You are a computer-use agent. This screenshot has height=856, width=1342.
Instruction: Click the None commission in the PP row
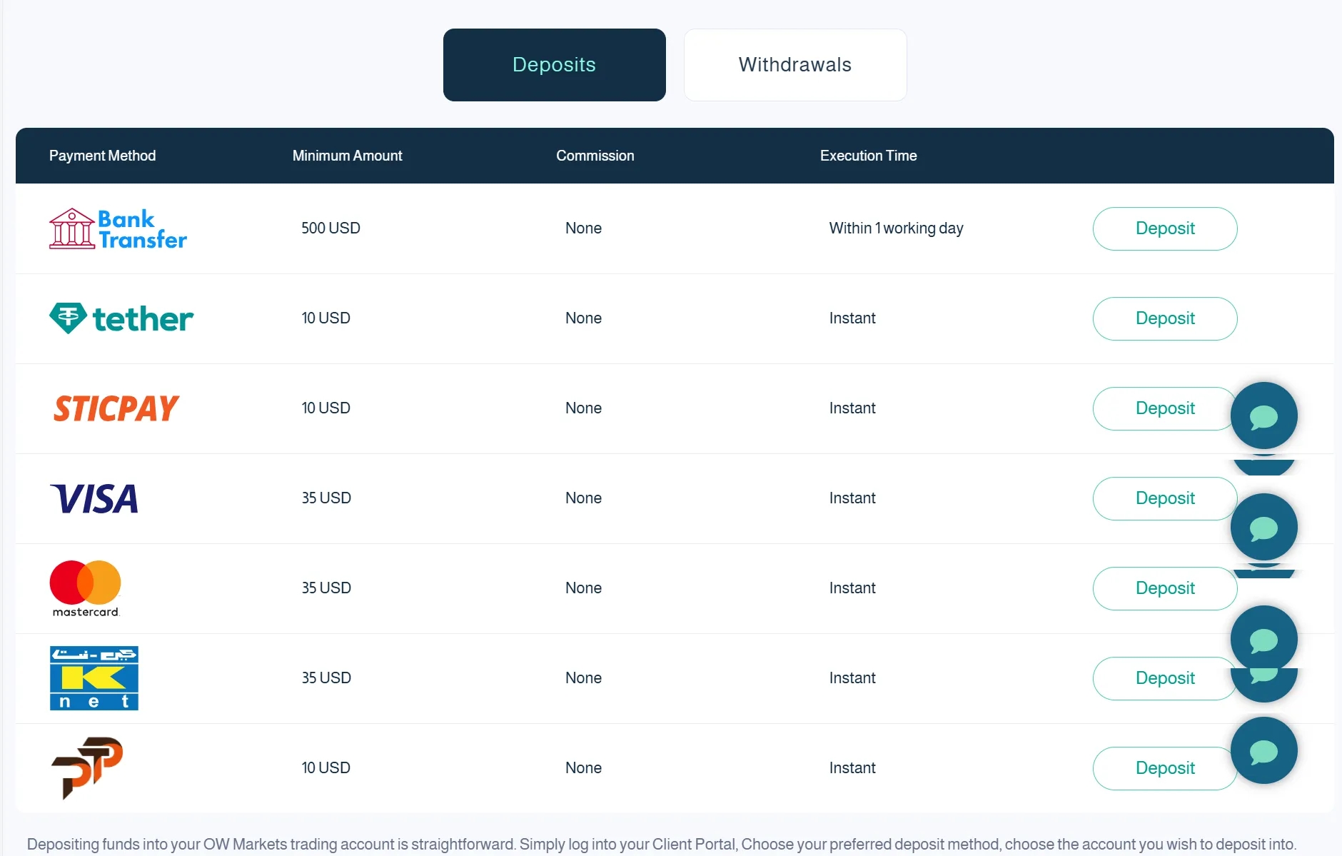coord(583,768)
